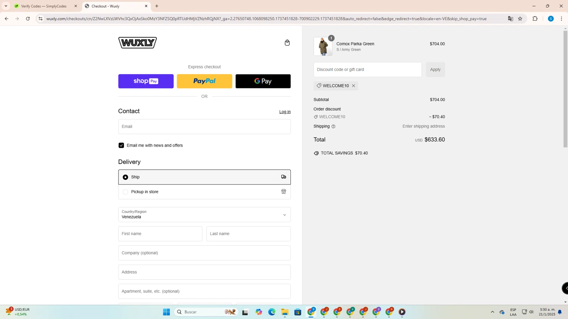
Task: Open the USD/EUR widget on the taskbar
Action: click(18, 312)
